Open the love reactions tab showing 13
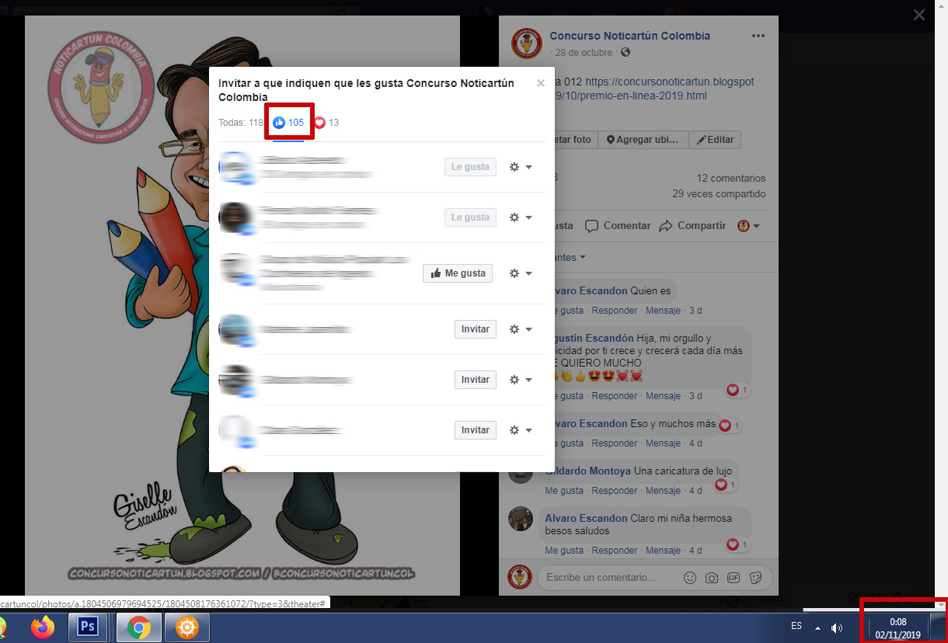 pyautogui.click(x=326, y=123)
